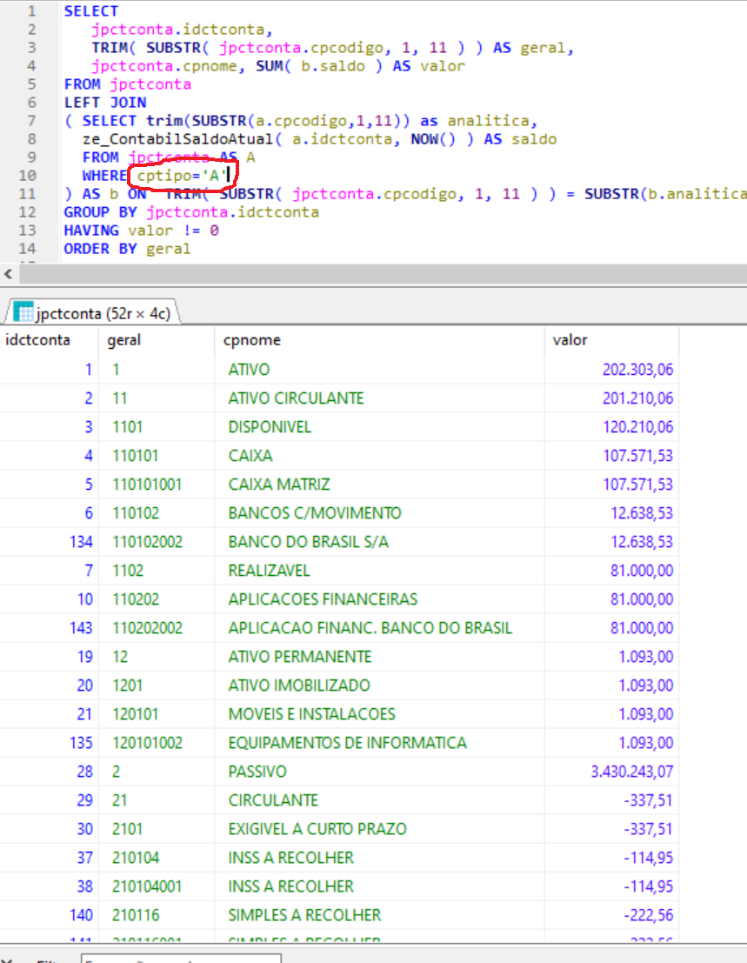
Task: Select the PASSIVO row in the results
Action: click(x=257, y=772)
